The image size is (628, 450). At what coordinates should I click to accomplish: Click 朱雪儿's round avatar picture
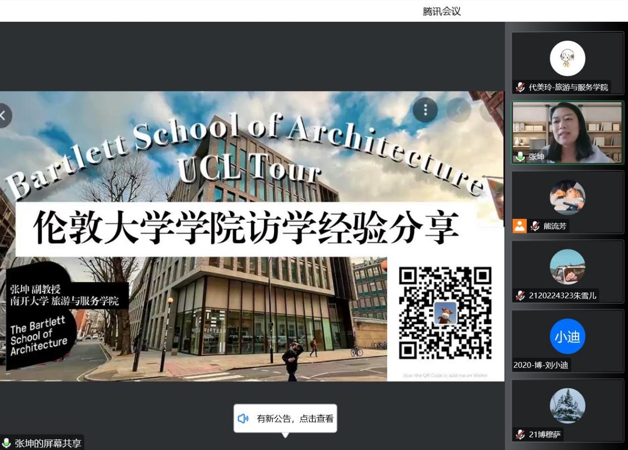567,267
